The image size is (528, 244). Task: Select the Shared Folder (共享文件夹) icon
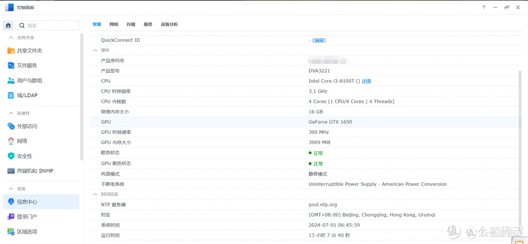(11, 51)
